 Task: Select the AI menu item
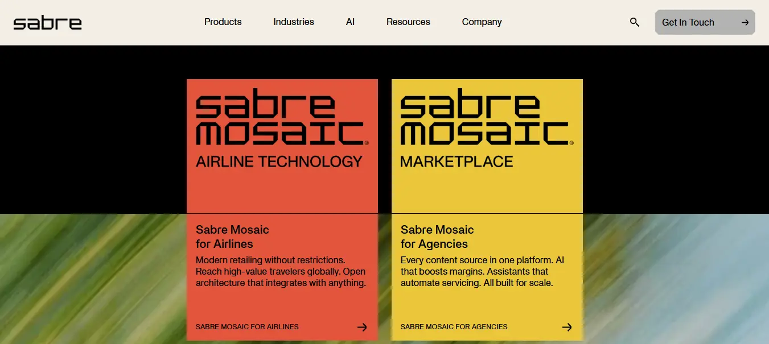pos(350,22)
